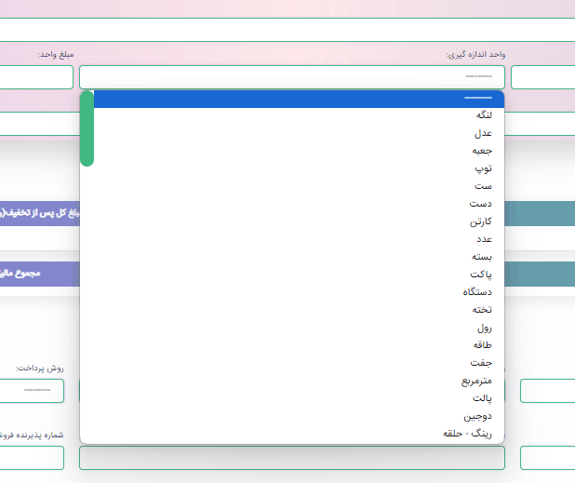Image resolution: width=575 pixels, height=483 pixels.
Task: Choose 'بسته' from the list
Action: [x=482, y=257]
